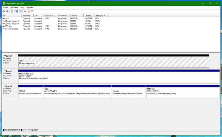The width and height of the screenshot is (222, 137).
Task: Click the disk properties icon with red checkmark
Action: tap(28, 11)
